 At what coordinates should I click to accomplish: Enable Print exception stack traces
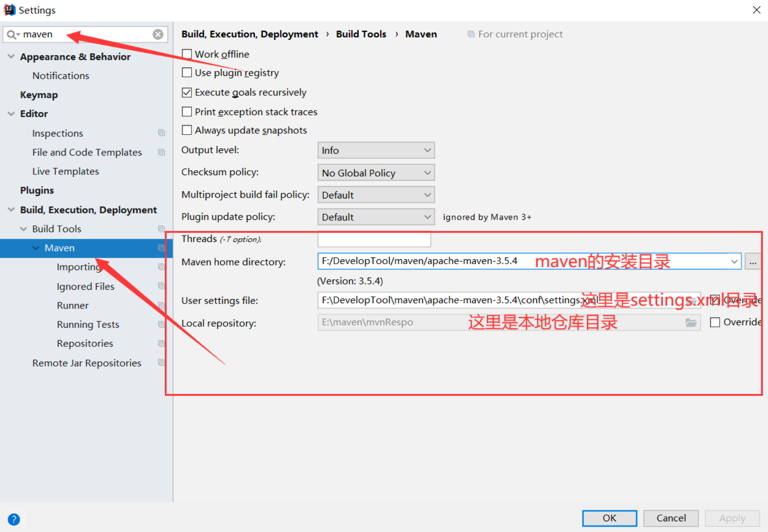pos(187,111)
